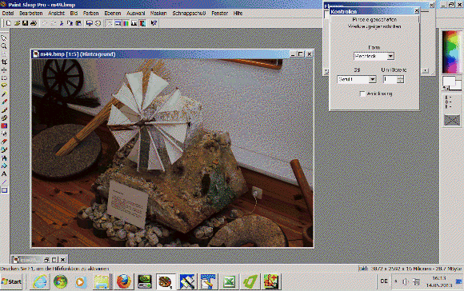The height and width of the screenshot is (291, 464).
Task: Open the Schnappschuß menu
Action: (189, 14)
